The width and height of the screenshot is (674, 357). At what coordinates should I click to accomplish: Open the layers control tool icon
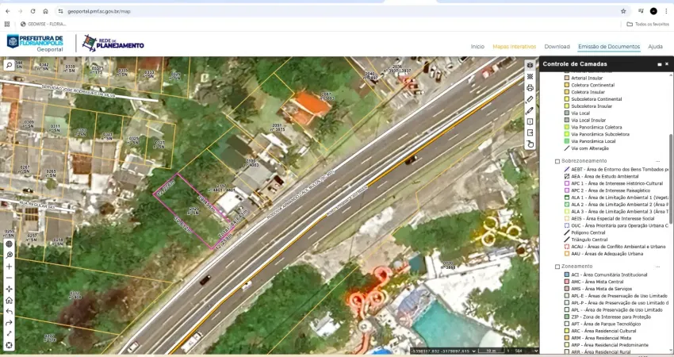pyautogui.click(x=530, y=65)
